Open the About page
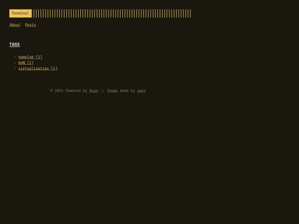This screenshot has width=299, height=224. coord(15,25)
